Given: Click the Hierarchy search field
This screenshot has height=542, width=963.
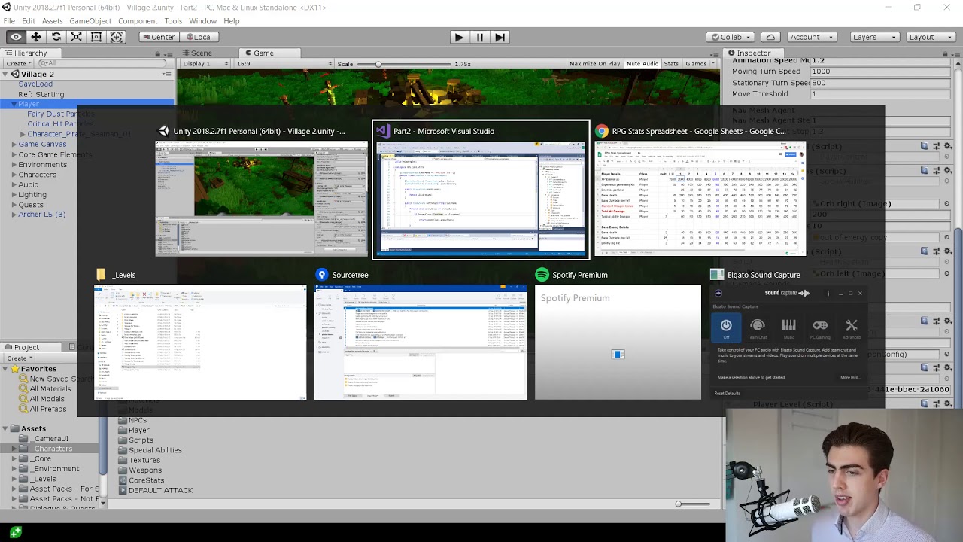Looking at the screenshot, I should coord(102,64).
